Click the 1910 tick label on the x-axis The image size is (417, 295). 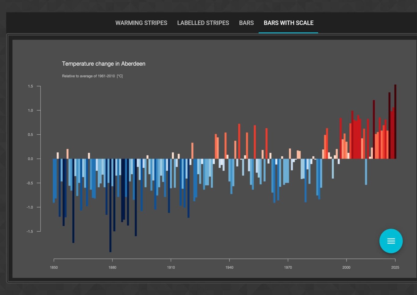[171, 268]
